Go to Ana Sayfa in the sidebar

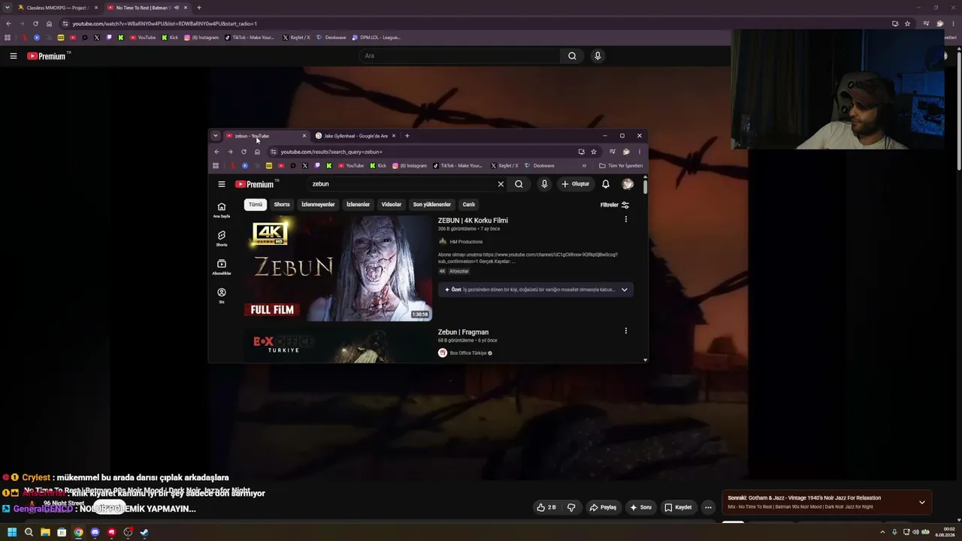(221, 210)
